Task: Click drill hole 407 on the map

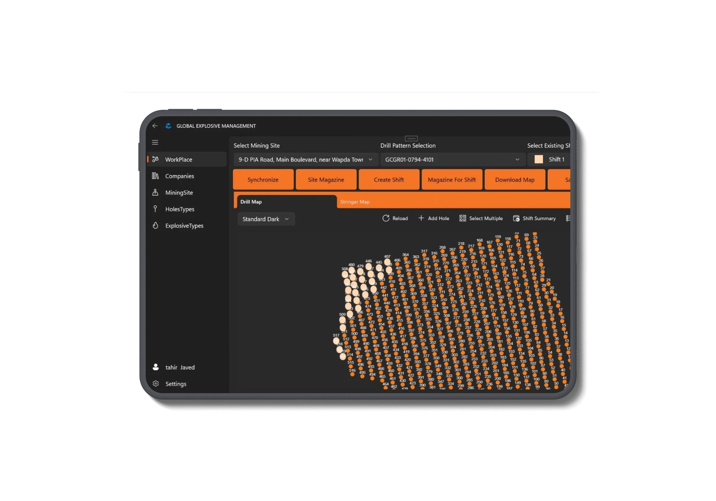Action: coord(387,262)
